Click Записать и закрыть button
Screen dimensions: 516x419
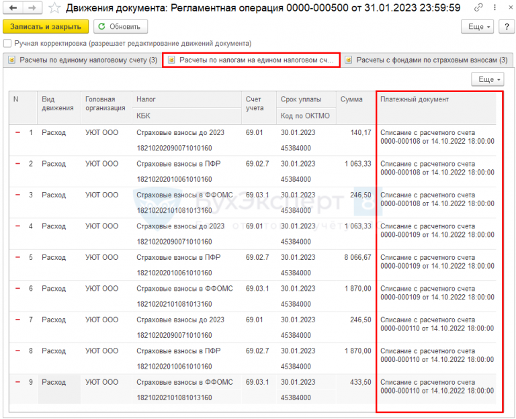coord(46,27)
